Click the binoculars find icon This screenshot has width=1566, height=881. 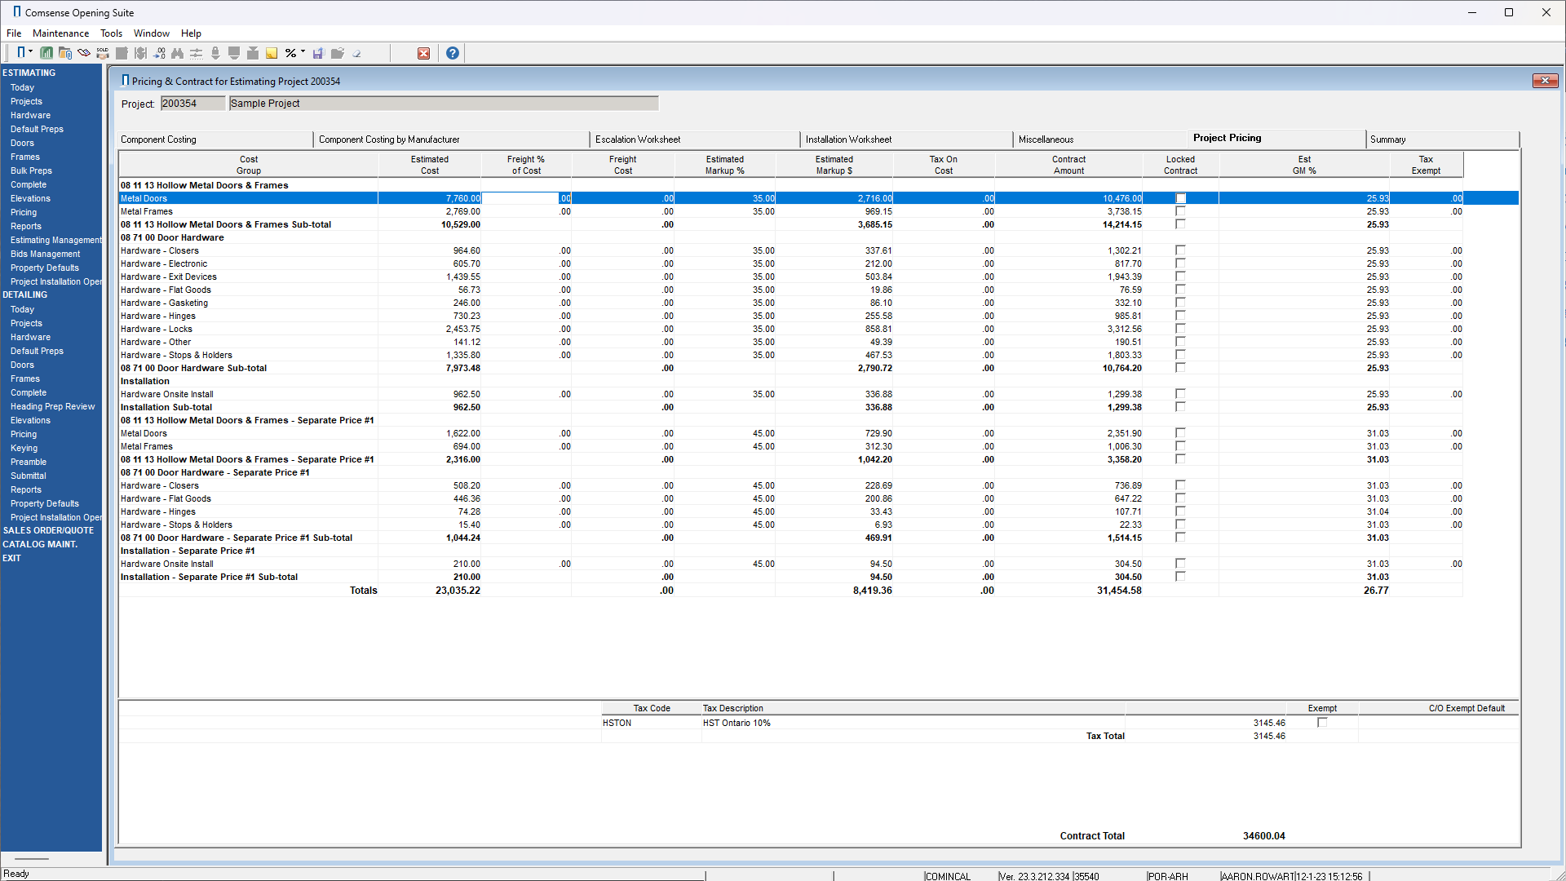tap(177, 53)
